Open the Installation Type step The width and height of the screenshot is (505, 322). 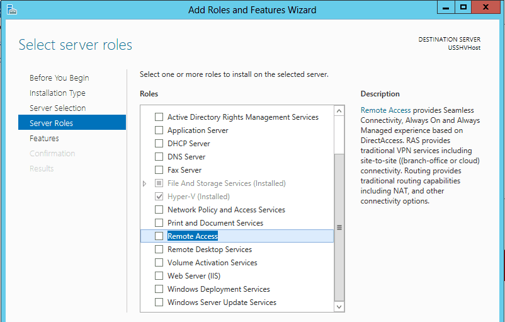tap(57, 93)
